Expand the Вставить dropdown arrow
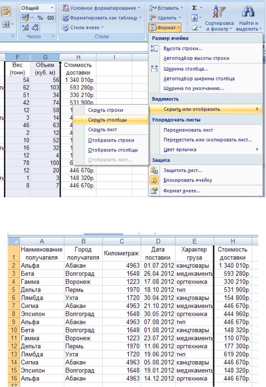Image resolution: width=266 pixels, height=387 pixels. (x=182, y=8)
